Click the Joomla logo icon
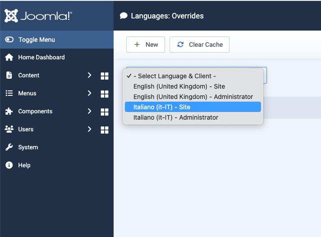The width and height of the screenshot is (321, 237). click(11, 16)
